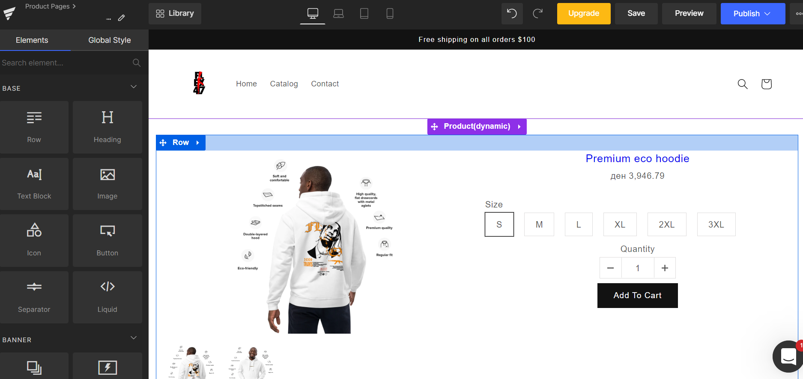Click the Upgrade button

coord(584,14)
